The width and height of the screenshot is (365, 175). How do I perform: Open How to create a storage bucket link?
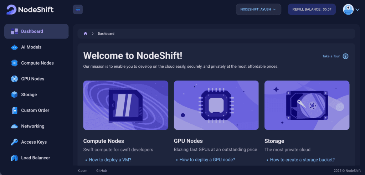(302, 160)
